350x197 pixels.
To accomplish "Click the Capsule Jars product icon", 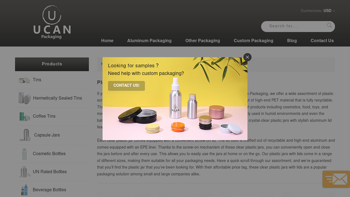I will [x=25, y=135].
